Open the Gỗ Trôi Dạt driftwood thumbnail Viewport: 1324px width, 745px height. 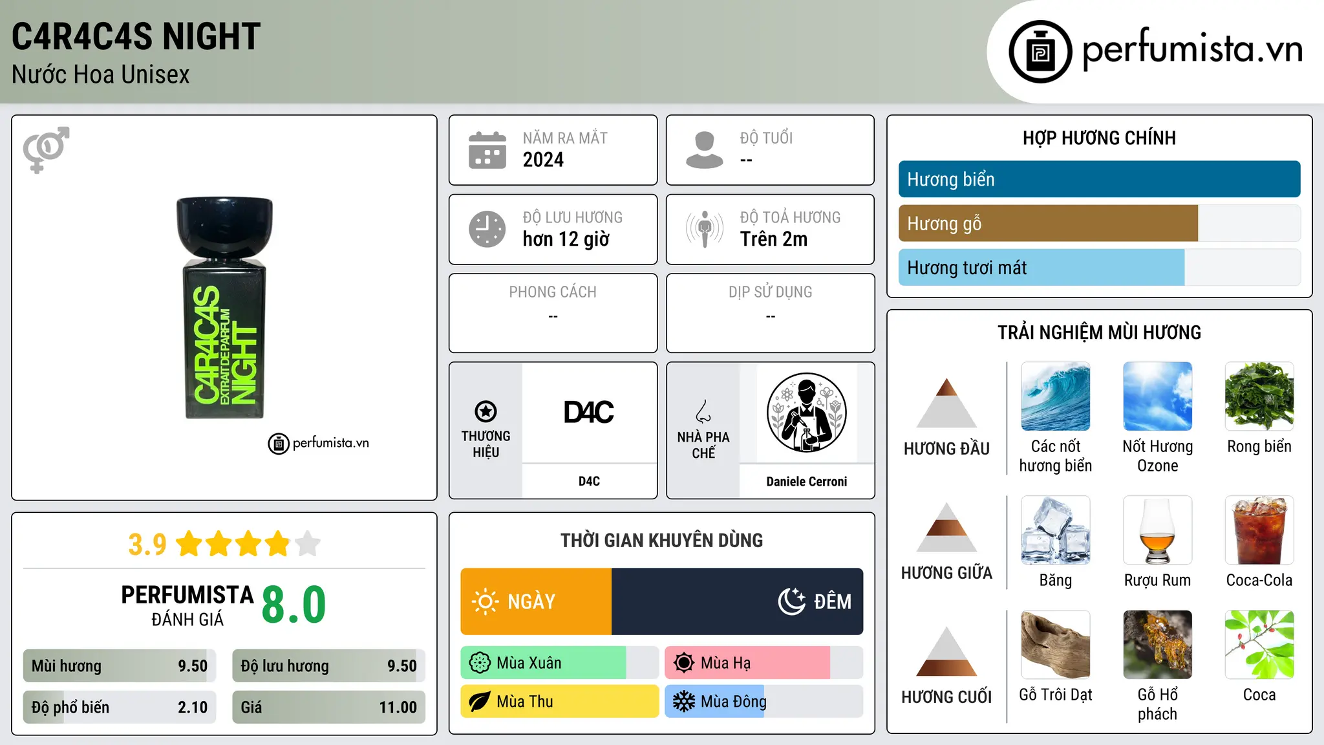[1055, 645]
